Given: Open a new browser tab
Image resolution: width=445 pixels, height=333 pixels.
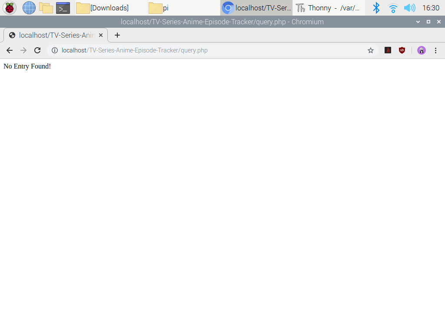Looking at the screenshot, I should click(x=117, y=35).
